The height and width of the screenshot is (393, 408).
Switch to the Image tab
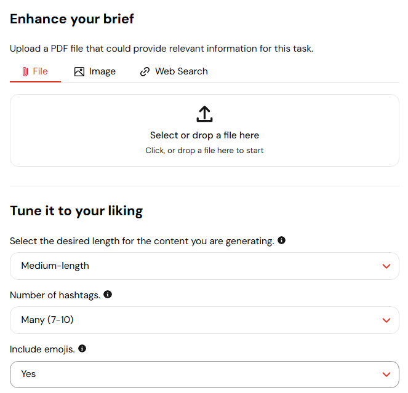pos(95,71)
